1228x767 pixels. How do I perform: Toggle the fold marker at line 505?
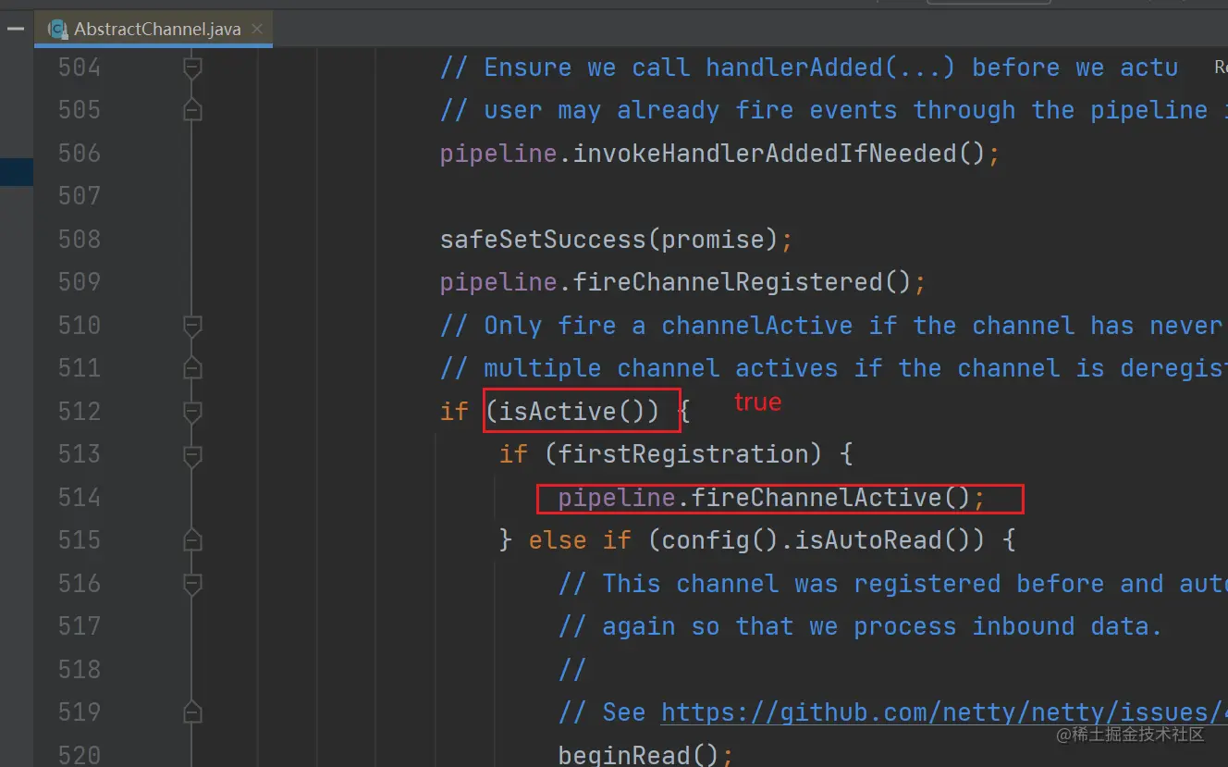[x=192, y=110]
